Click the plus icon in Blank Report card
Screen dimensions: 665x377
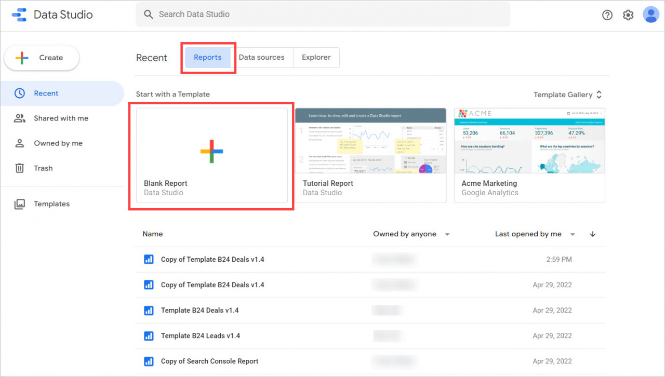pos(211,151)
